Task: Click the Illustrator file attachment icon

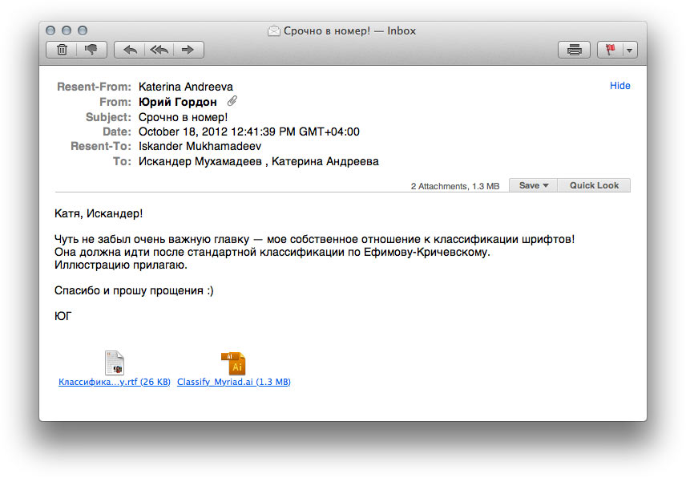Action: (x=233, y=363)
